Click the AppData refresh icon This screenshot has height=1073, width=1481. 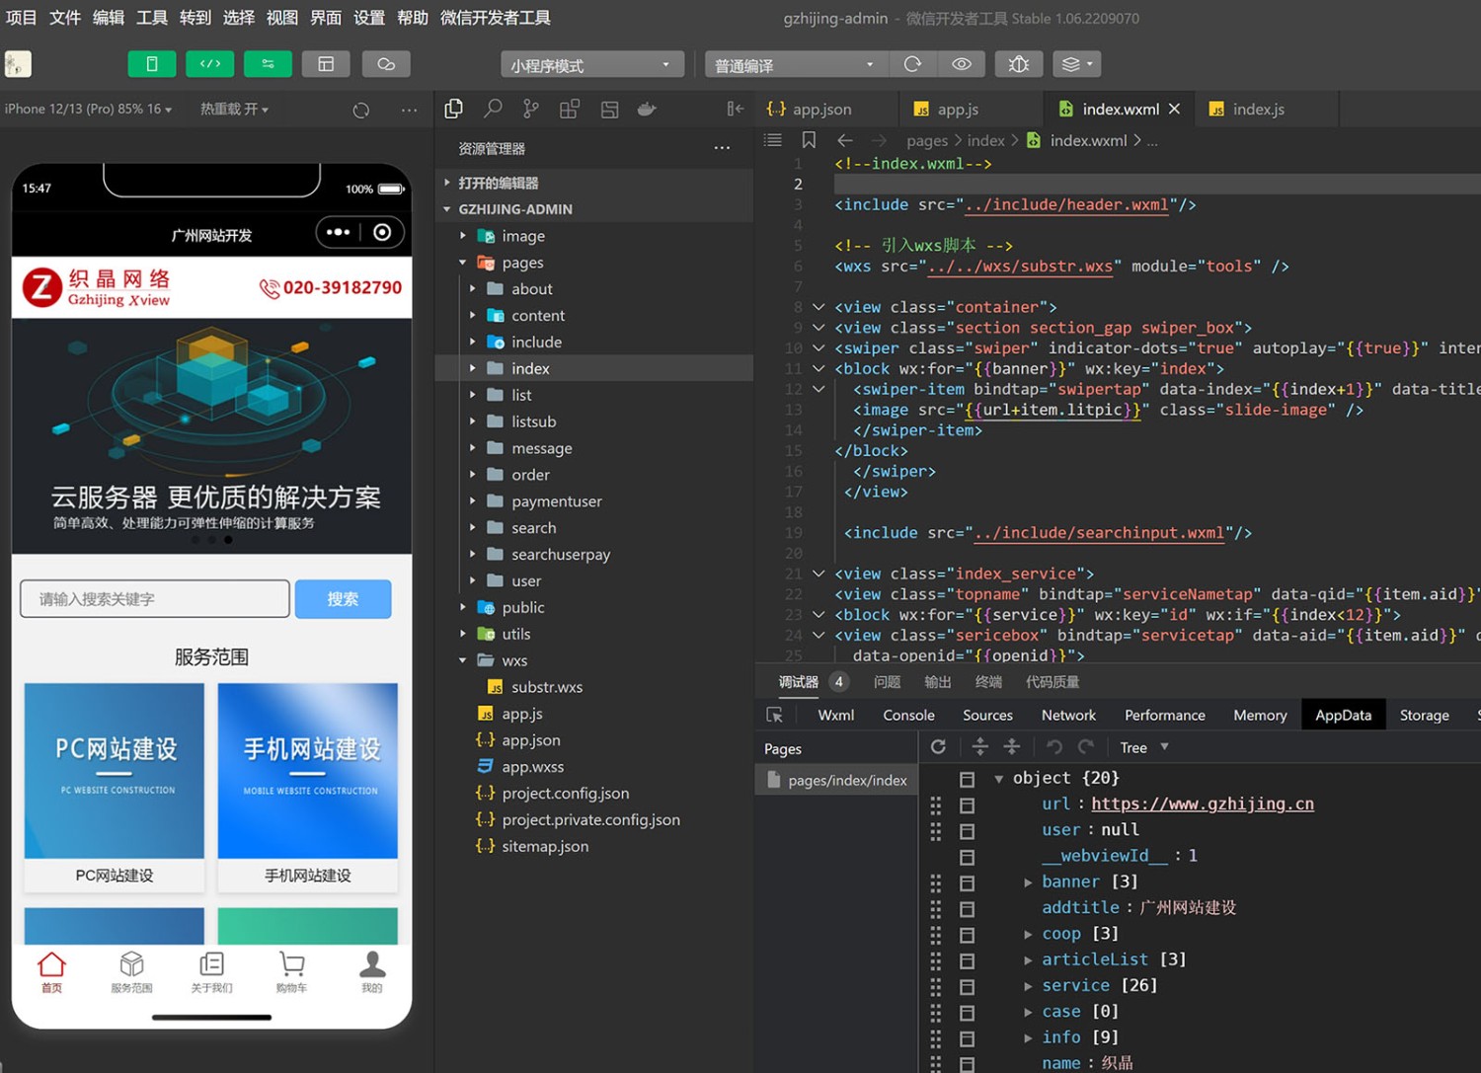click(x=939, y=747)
